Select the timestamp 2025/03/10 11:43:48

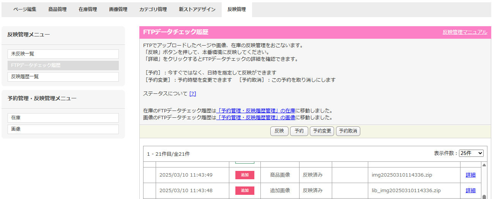click(186, 190)
